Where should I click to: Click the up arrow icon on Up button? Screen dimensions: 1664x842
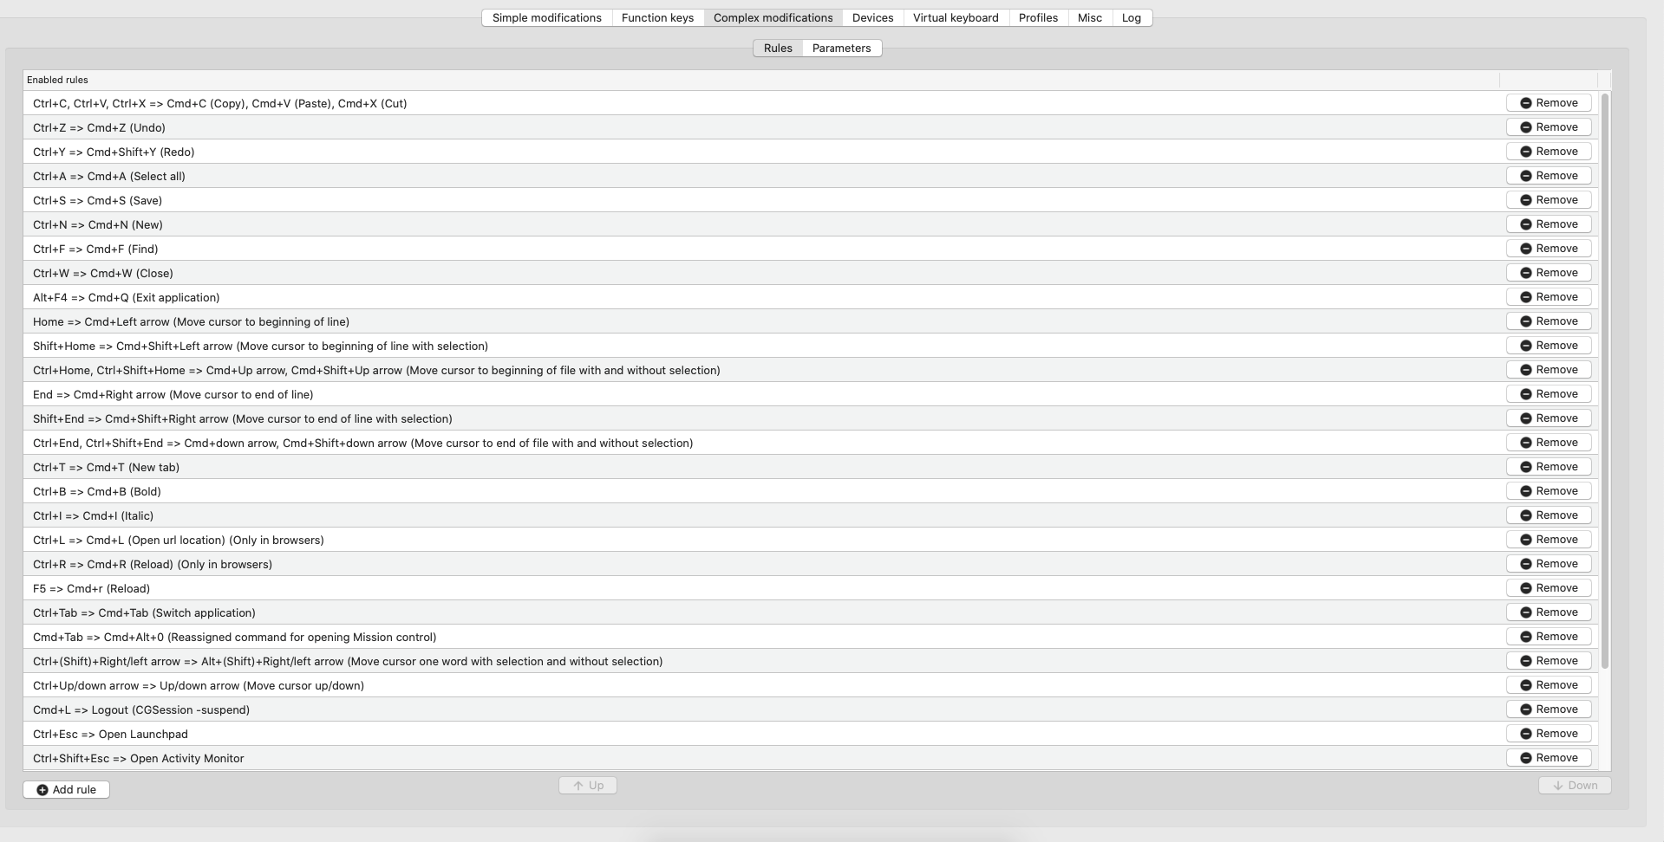[x=578, y=786]
